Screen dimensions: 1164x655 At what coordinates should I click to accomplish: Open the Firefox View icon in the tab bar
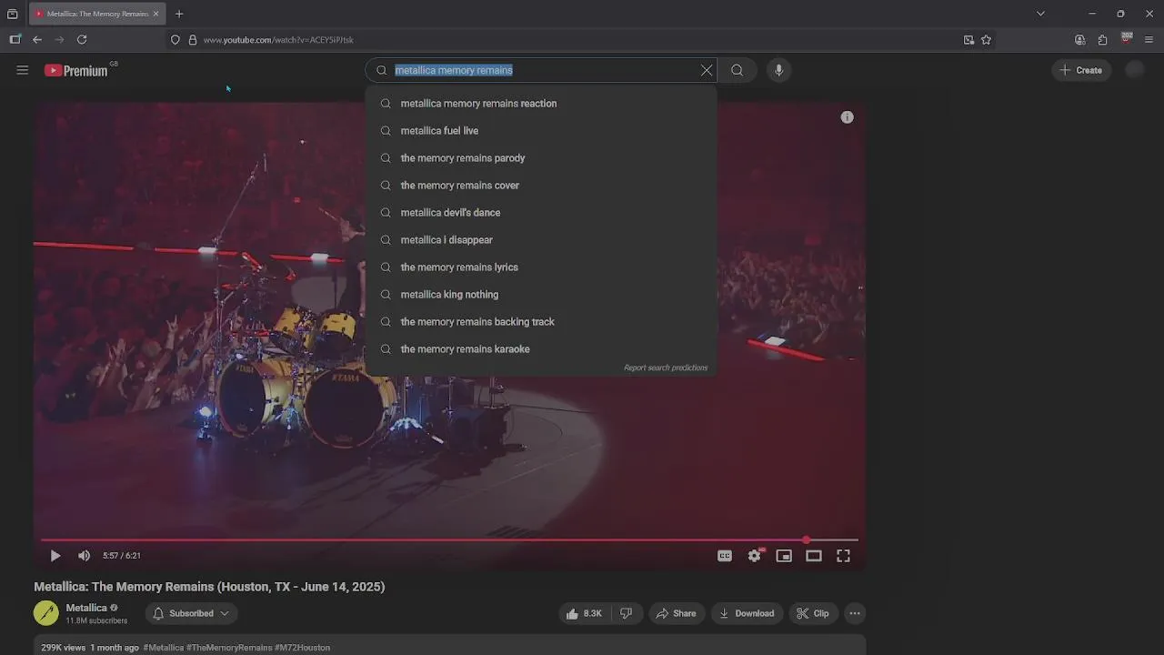12,14
